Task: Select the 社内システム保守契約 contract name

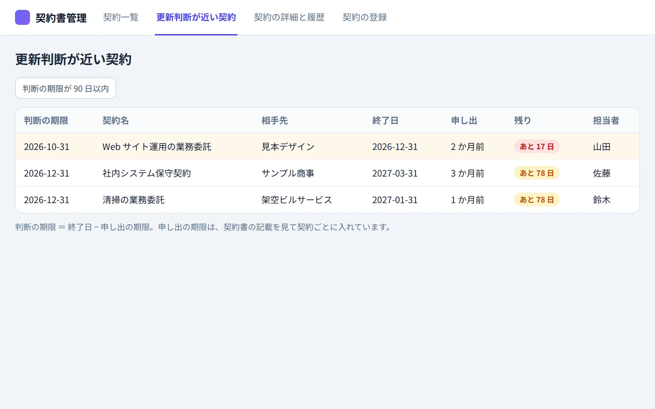Action: coord(147,173)
